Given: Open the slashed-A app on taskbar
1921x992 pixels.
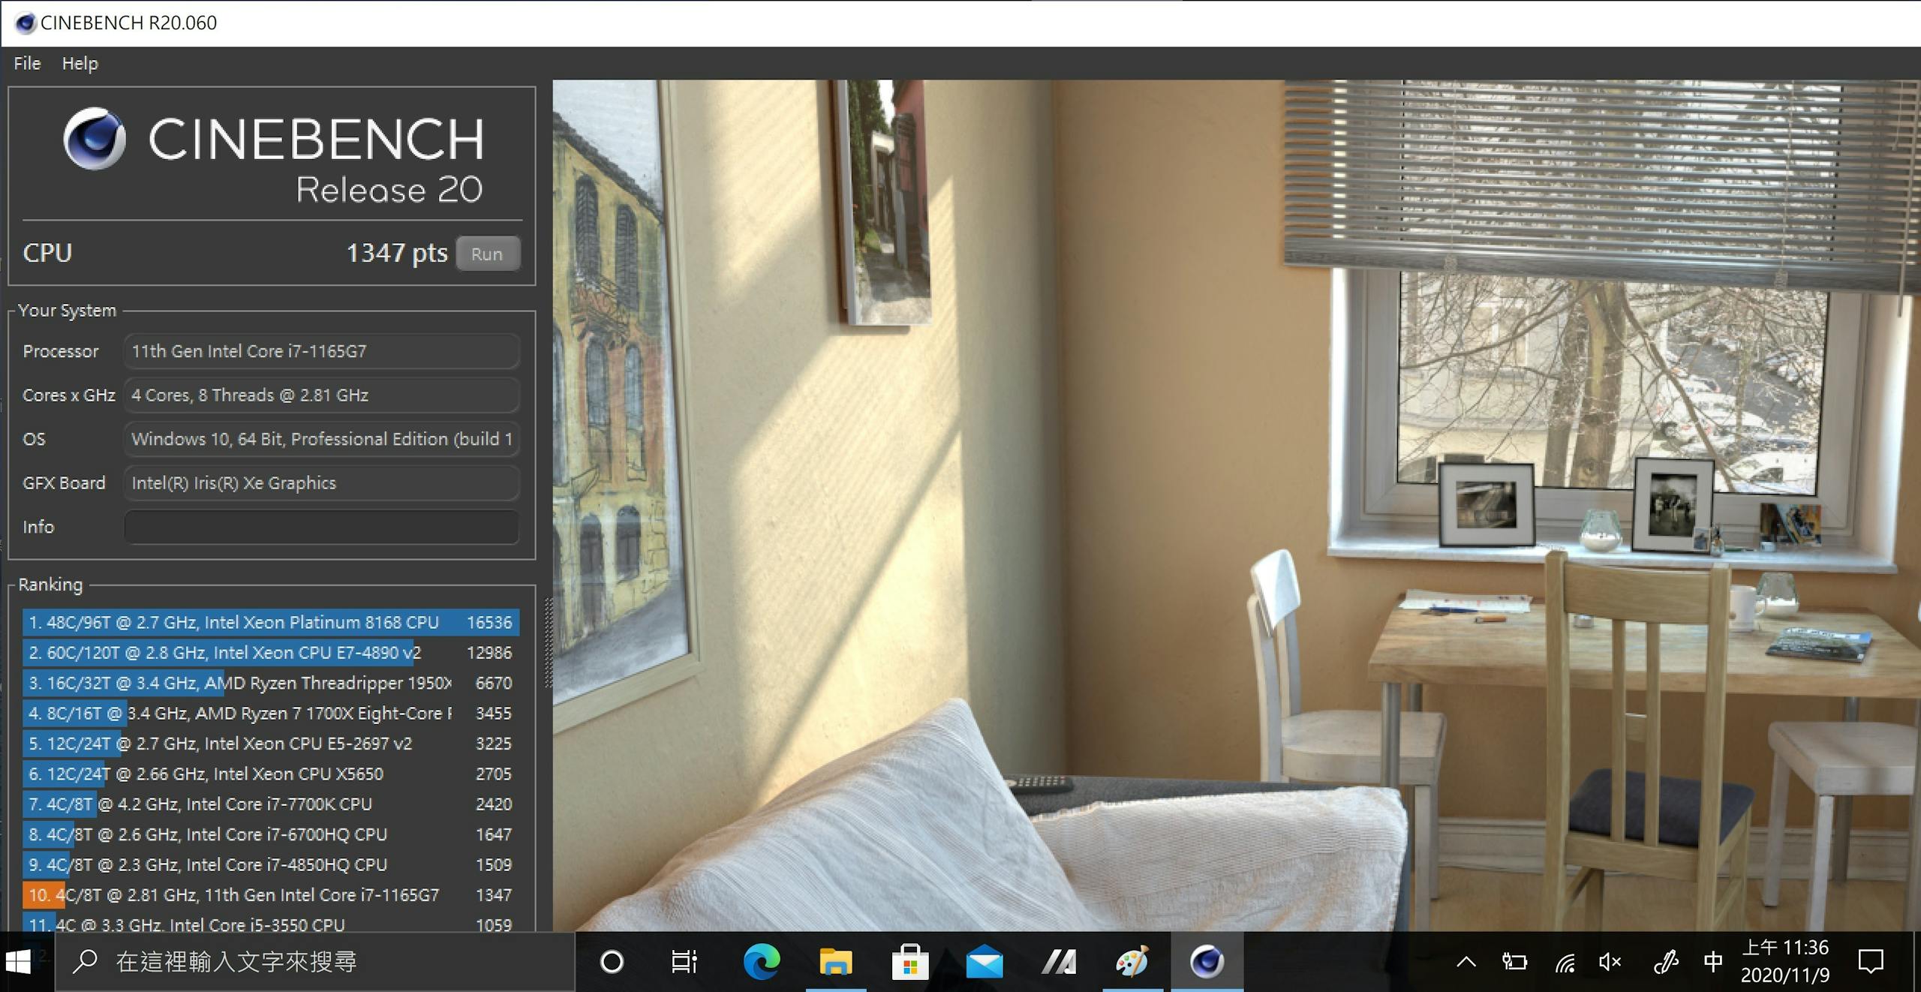Looking at the screenshot, I should [1058, 962].
